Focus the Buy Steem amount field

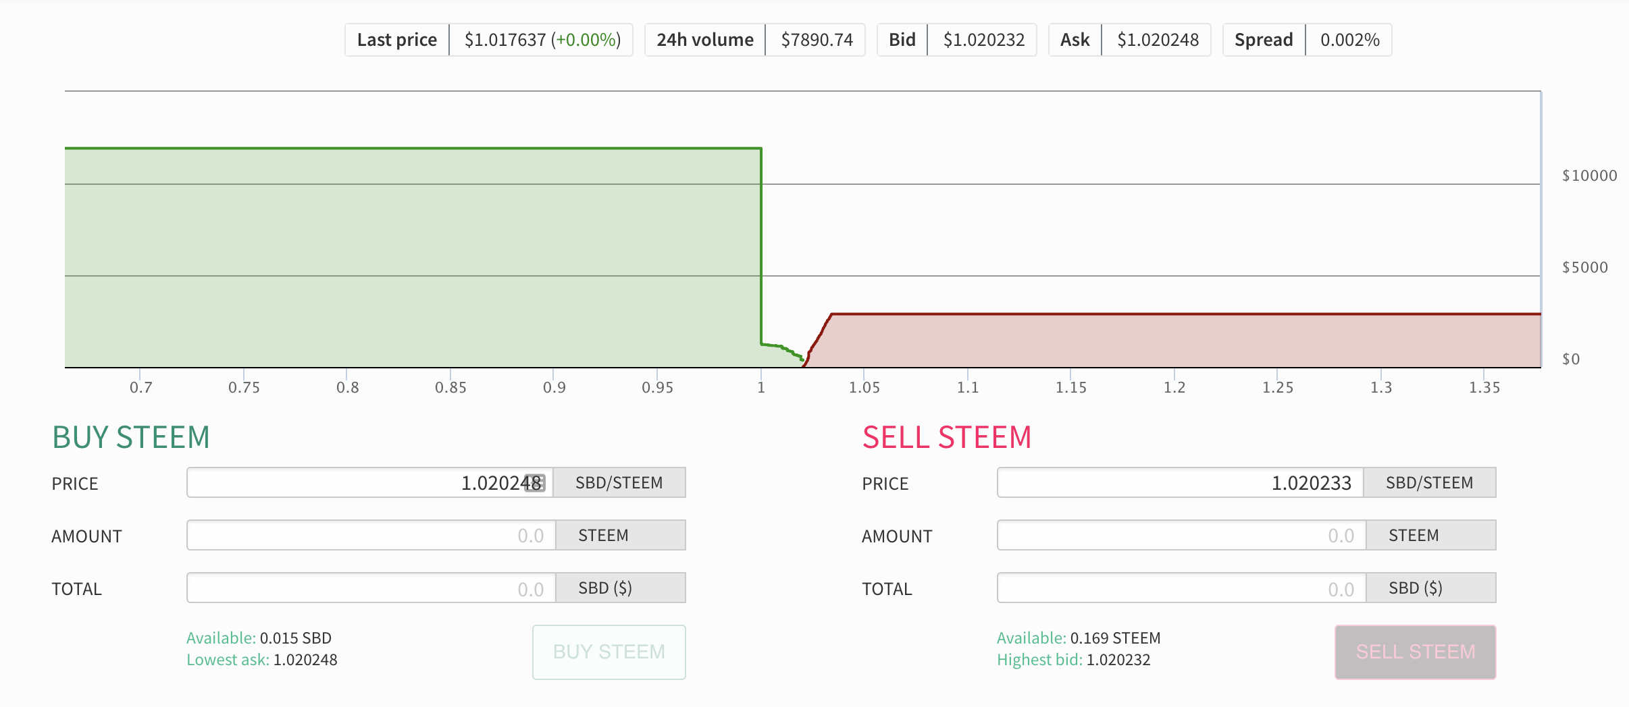[371, 536]
